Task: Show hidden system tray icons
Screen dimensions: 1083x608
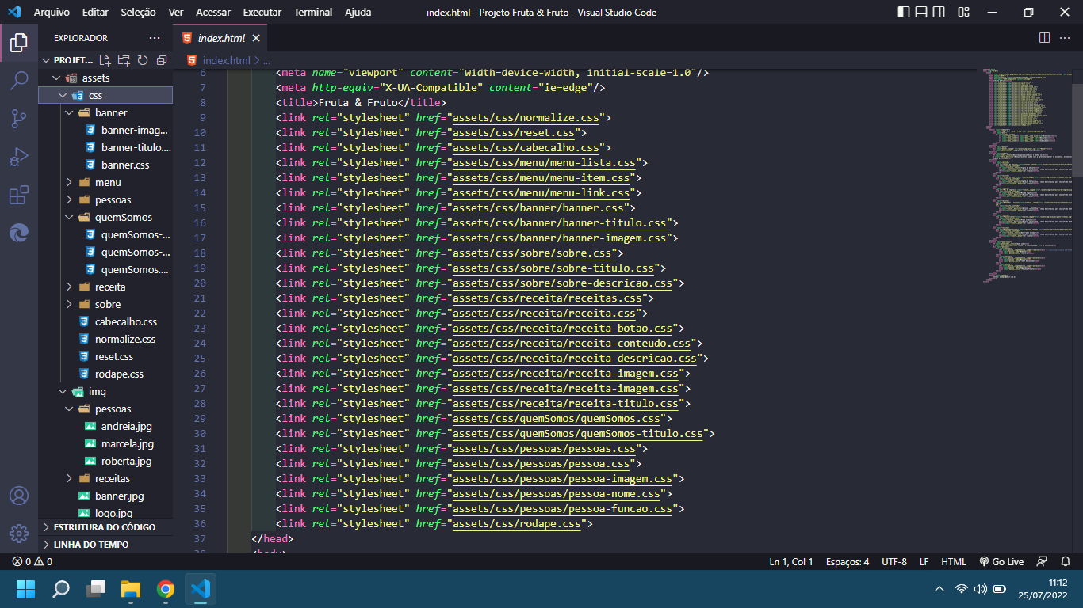Action: coord(939,589)
